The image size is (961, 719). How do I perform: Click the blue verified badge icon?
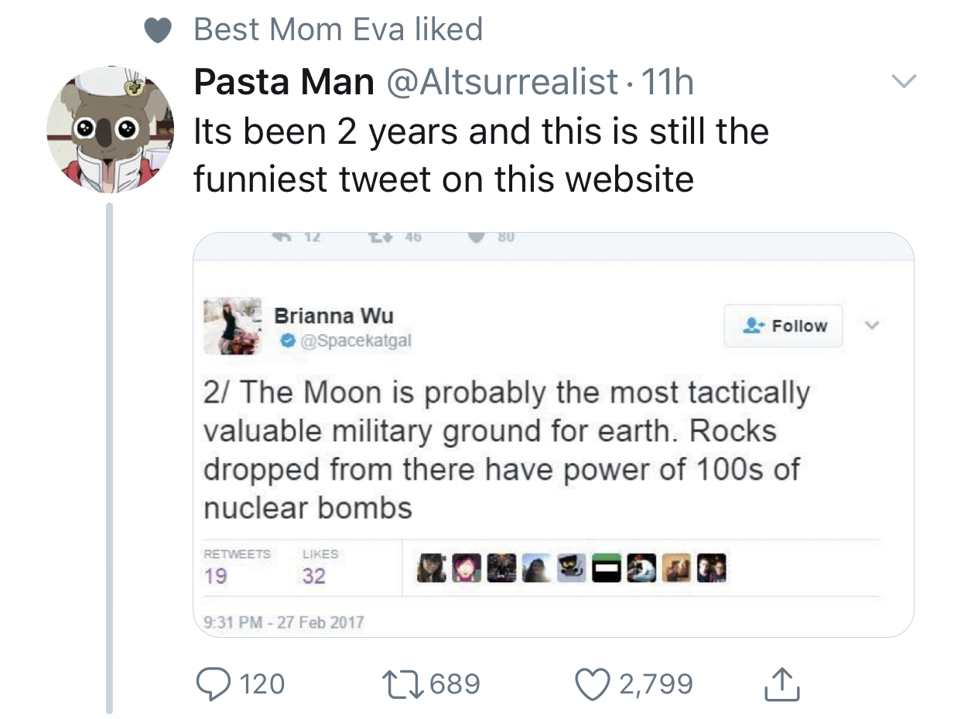click(x=287, y=340)
